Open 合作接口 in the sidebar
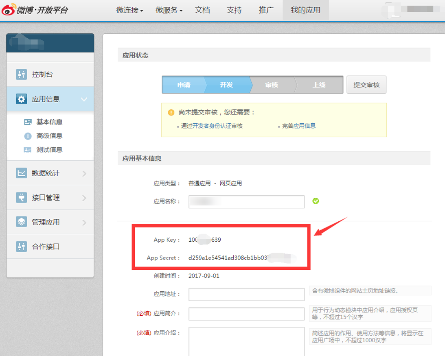 point(50,247)
